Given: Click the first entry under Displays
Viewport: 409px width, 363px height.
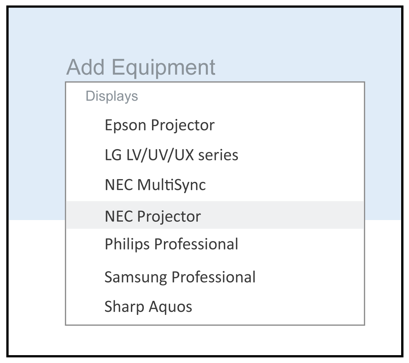Looking at the screenshot, I should click(x=160, y=125).
